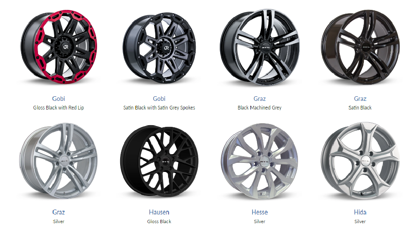Follow the Graz link above Silver

click(x=59, y=212)
